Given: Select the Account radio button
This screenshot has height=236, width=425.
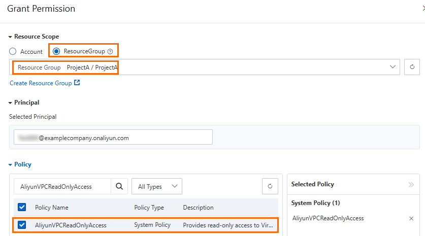Looking at the screenshot, I should coord(13,51).
